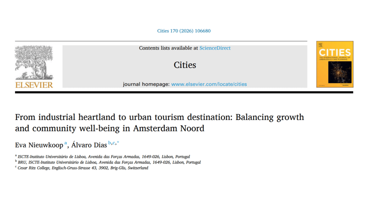Screen dimensions: 375x210
Task: Click the ISCTE-Instituto Universitário affiliation line a
Action: point(102,157)
